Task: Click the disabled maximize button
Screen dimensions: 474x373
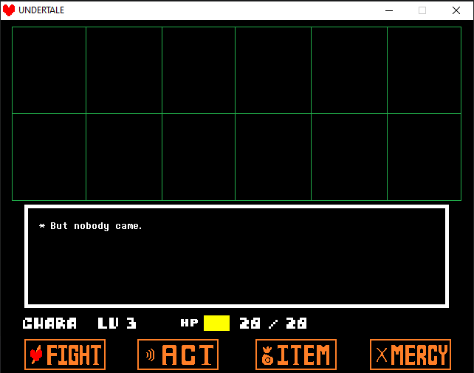Action: pyautogui.click(x=422, y=10)
